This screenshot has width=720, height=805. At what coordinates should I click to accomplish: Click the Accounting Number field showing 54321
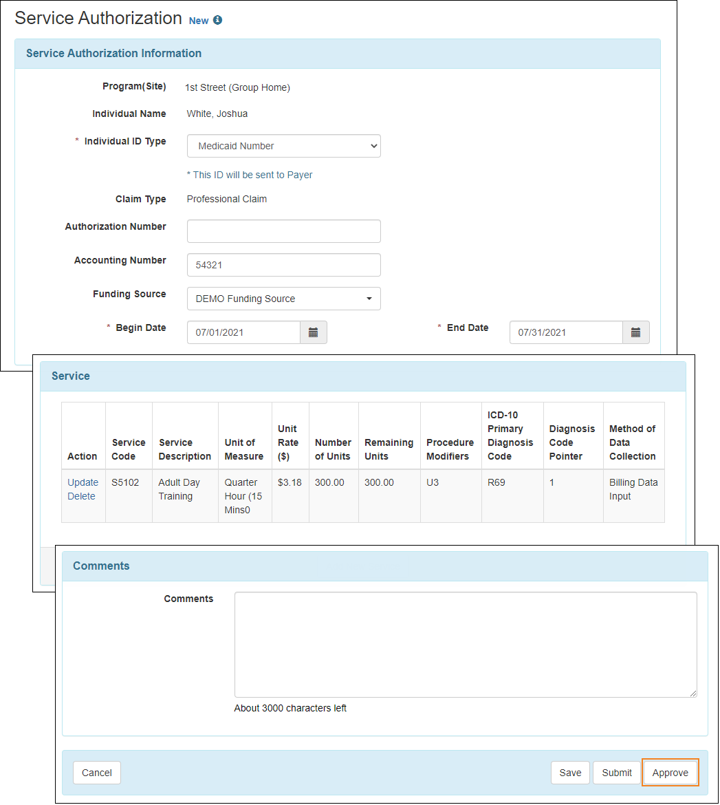(x=283, y=265)
